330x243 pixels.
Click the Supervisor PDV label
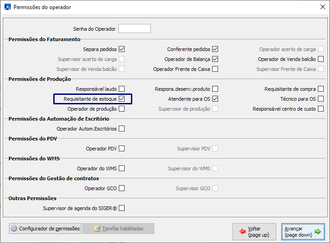(194, 149)
